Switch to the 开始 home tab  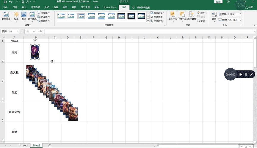15,7
